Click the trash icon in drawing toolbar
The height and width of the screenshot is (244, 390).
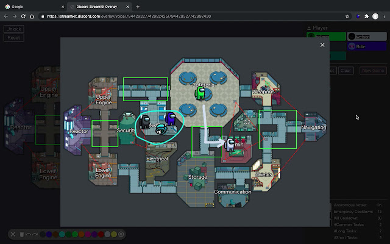pos(21,234)
